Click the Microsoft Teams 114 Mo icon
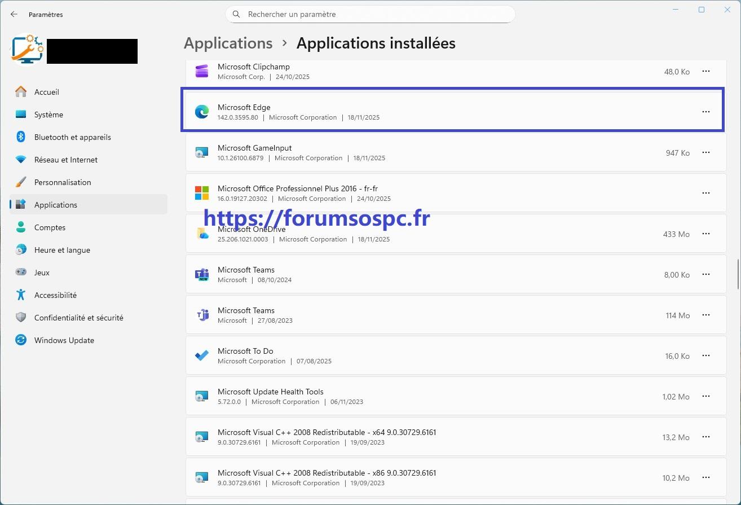The height and width of the screenshot is (505, 741). 201,315
